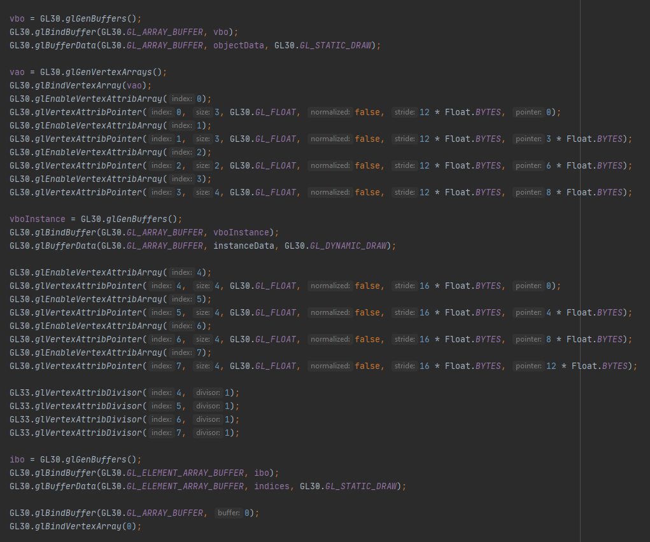
Task: Click the vboInstance variable being assigned glGenBuffers
Action: coord(38,219)
